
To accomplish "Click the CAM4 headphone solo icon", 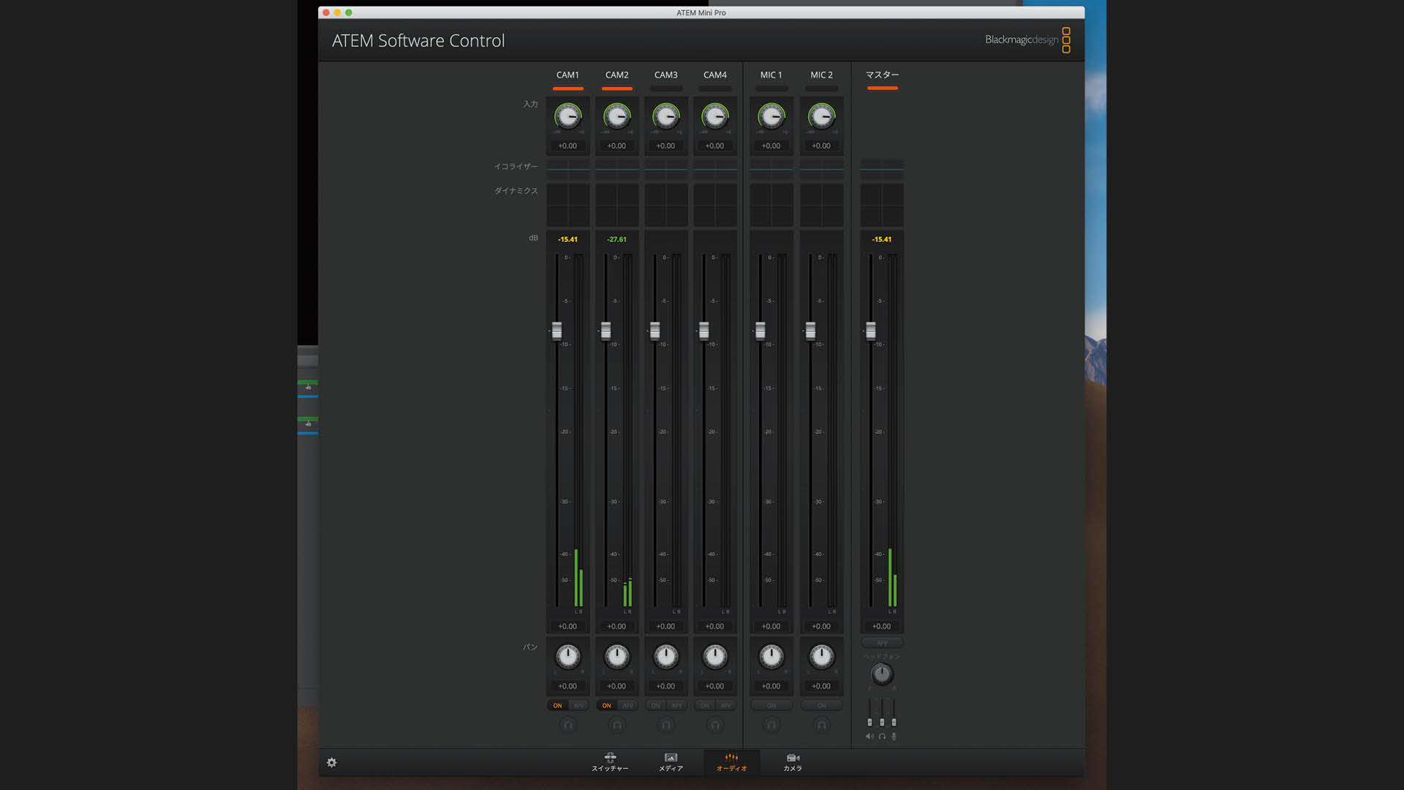I will 714,725.
